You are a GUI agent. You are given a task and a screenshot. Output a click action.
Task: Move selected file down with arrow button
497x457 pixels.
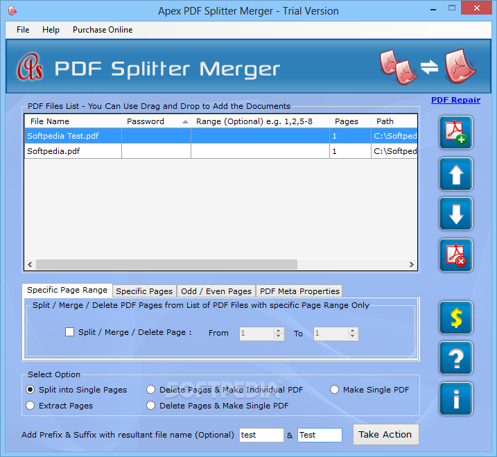pos(456,214)
